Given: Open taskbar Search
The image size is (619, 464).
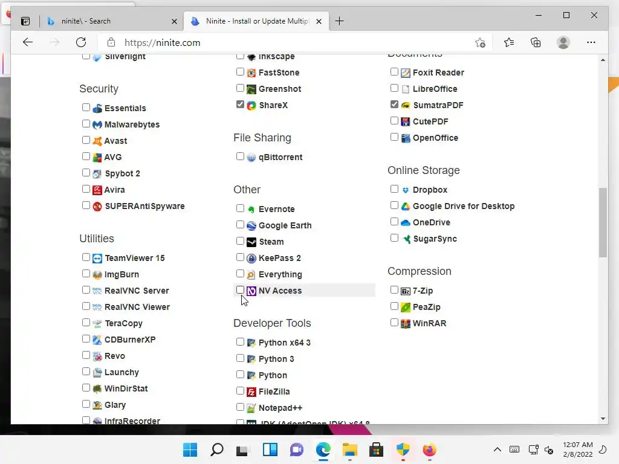Looking at the screenshot, I should click(217, 449).
